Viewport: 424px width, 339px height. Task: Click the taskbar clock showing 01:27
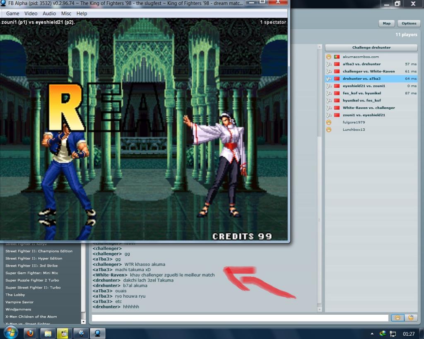pyautogui.click(x=409, y=334)
